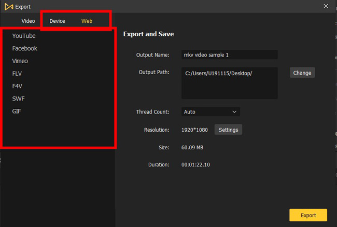Open resolution Settings
The image size is (337, 227).
point(228,130)
